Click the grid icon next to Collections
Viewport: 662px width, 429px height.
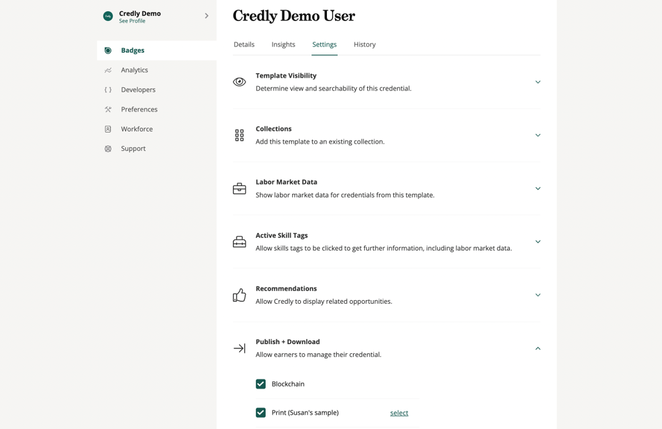pyautogui.click(x=239, y=135)
